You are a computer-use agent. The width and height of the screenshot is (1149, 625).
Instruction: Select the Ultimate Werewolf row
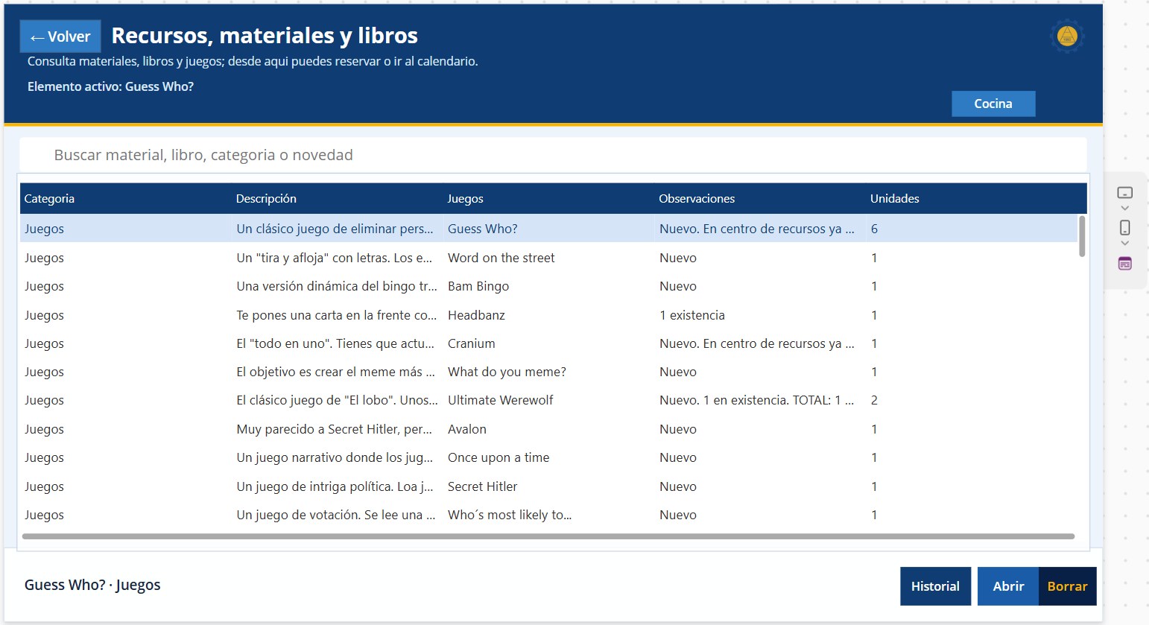click(548, 400)
